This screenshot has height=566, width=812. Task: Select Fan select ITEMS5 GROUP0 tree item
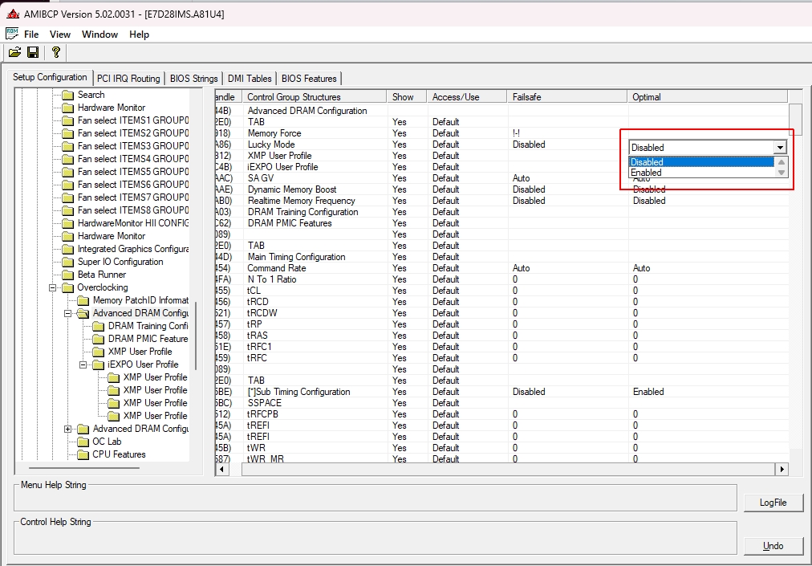[133, 172]
